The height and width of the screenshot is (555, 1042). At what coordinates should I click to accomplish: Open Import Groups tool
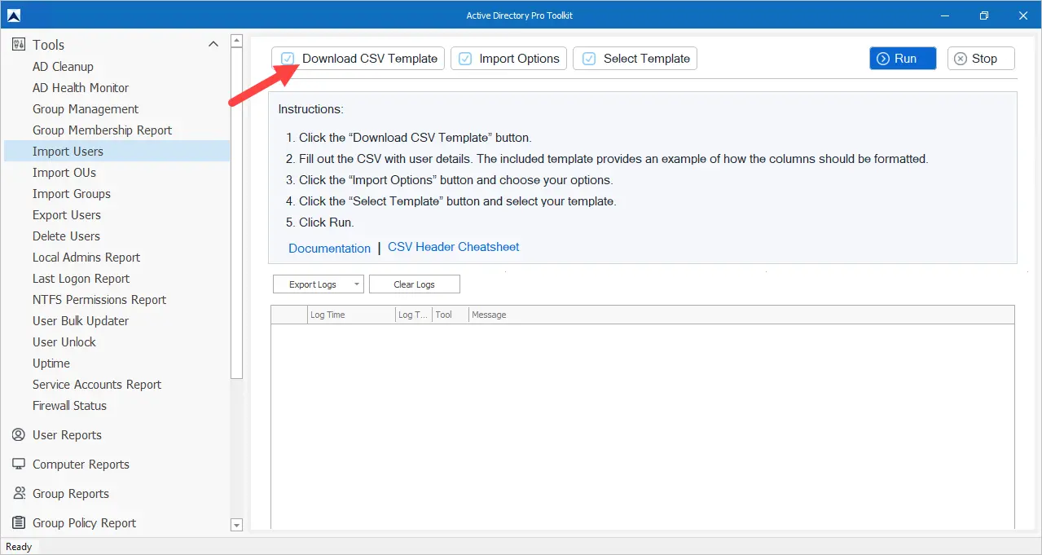click(x=72, y=194)
